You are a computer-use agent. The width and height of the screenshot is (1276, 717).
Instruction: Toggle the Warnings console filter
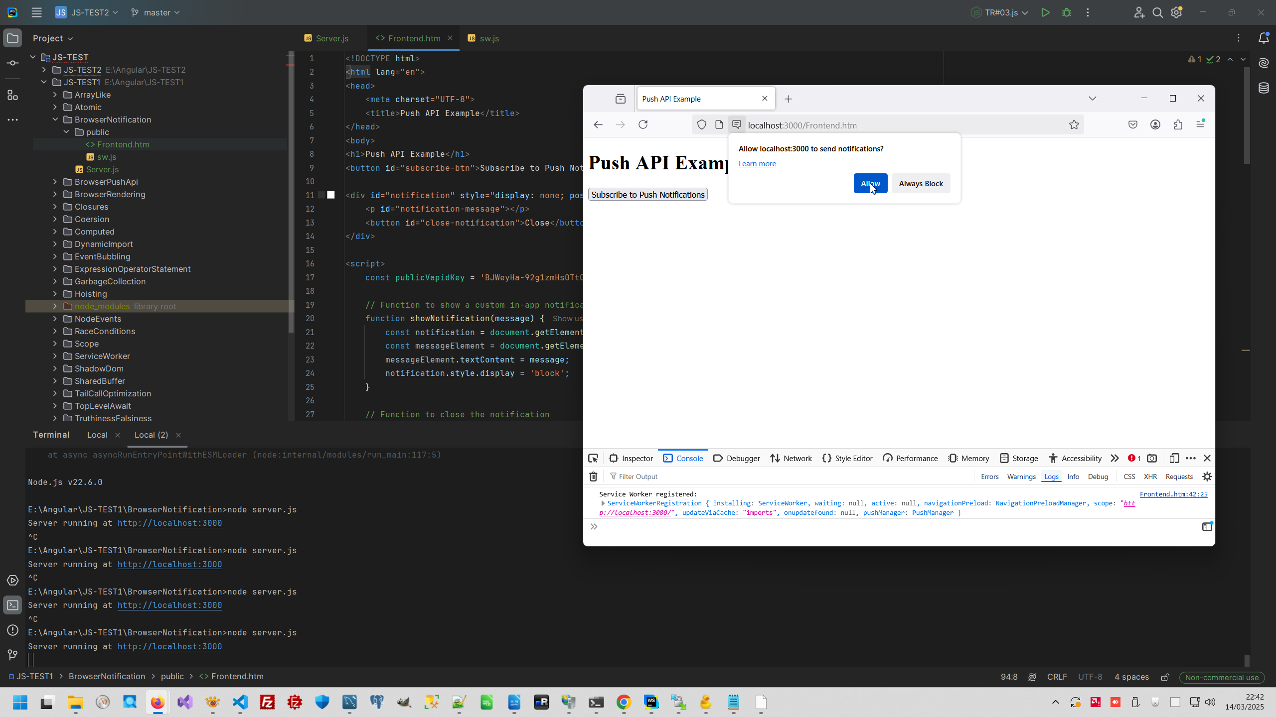tap(1021, 477)
